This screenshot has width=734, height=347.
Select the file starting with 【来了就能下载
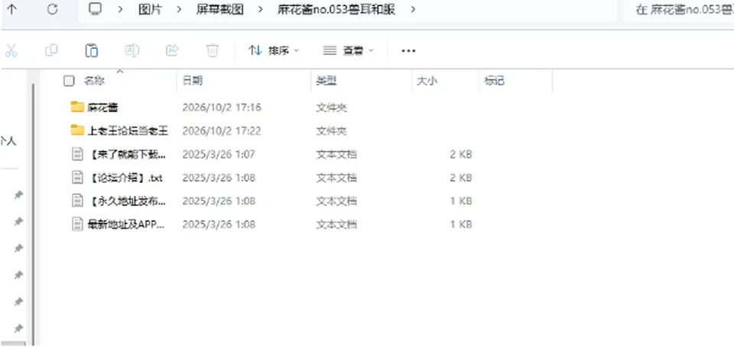[x=126, y=154]
